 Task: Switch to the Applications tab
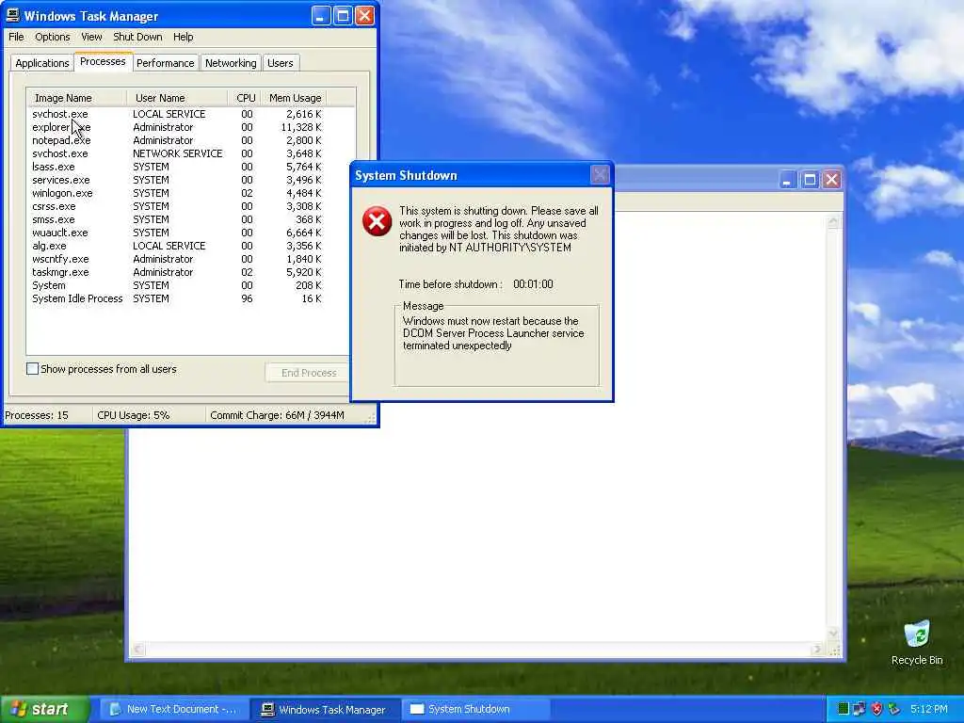(41, 63)
